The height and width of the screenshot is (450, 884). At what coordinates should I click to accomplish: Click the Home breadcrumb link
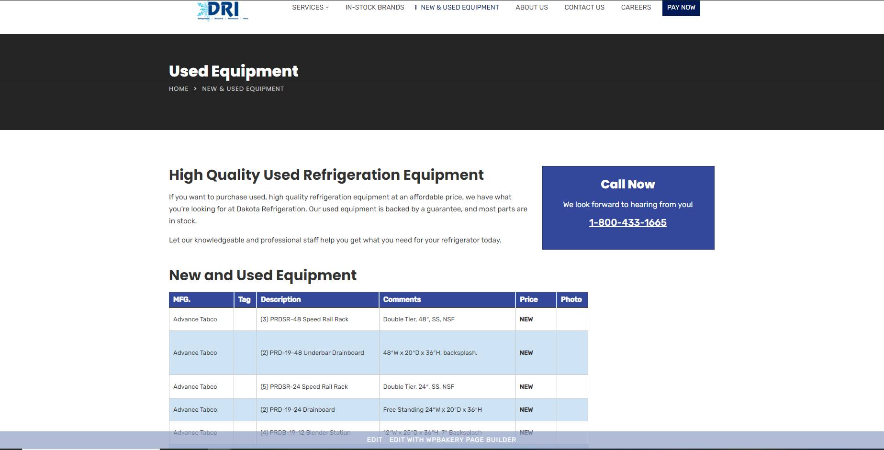point(179,89)
